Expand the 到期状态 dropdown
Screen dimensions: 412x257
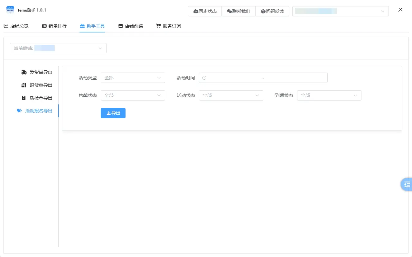click(x=329, y=95)
